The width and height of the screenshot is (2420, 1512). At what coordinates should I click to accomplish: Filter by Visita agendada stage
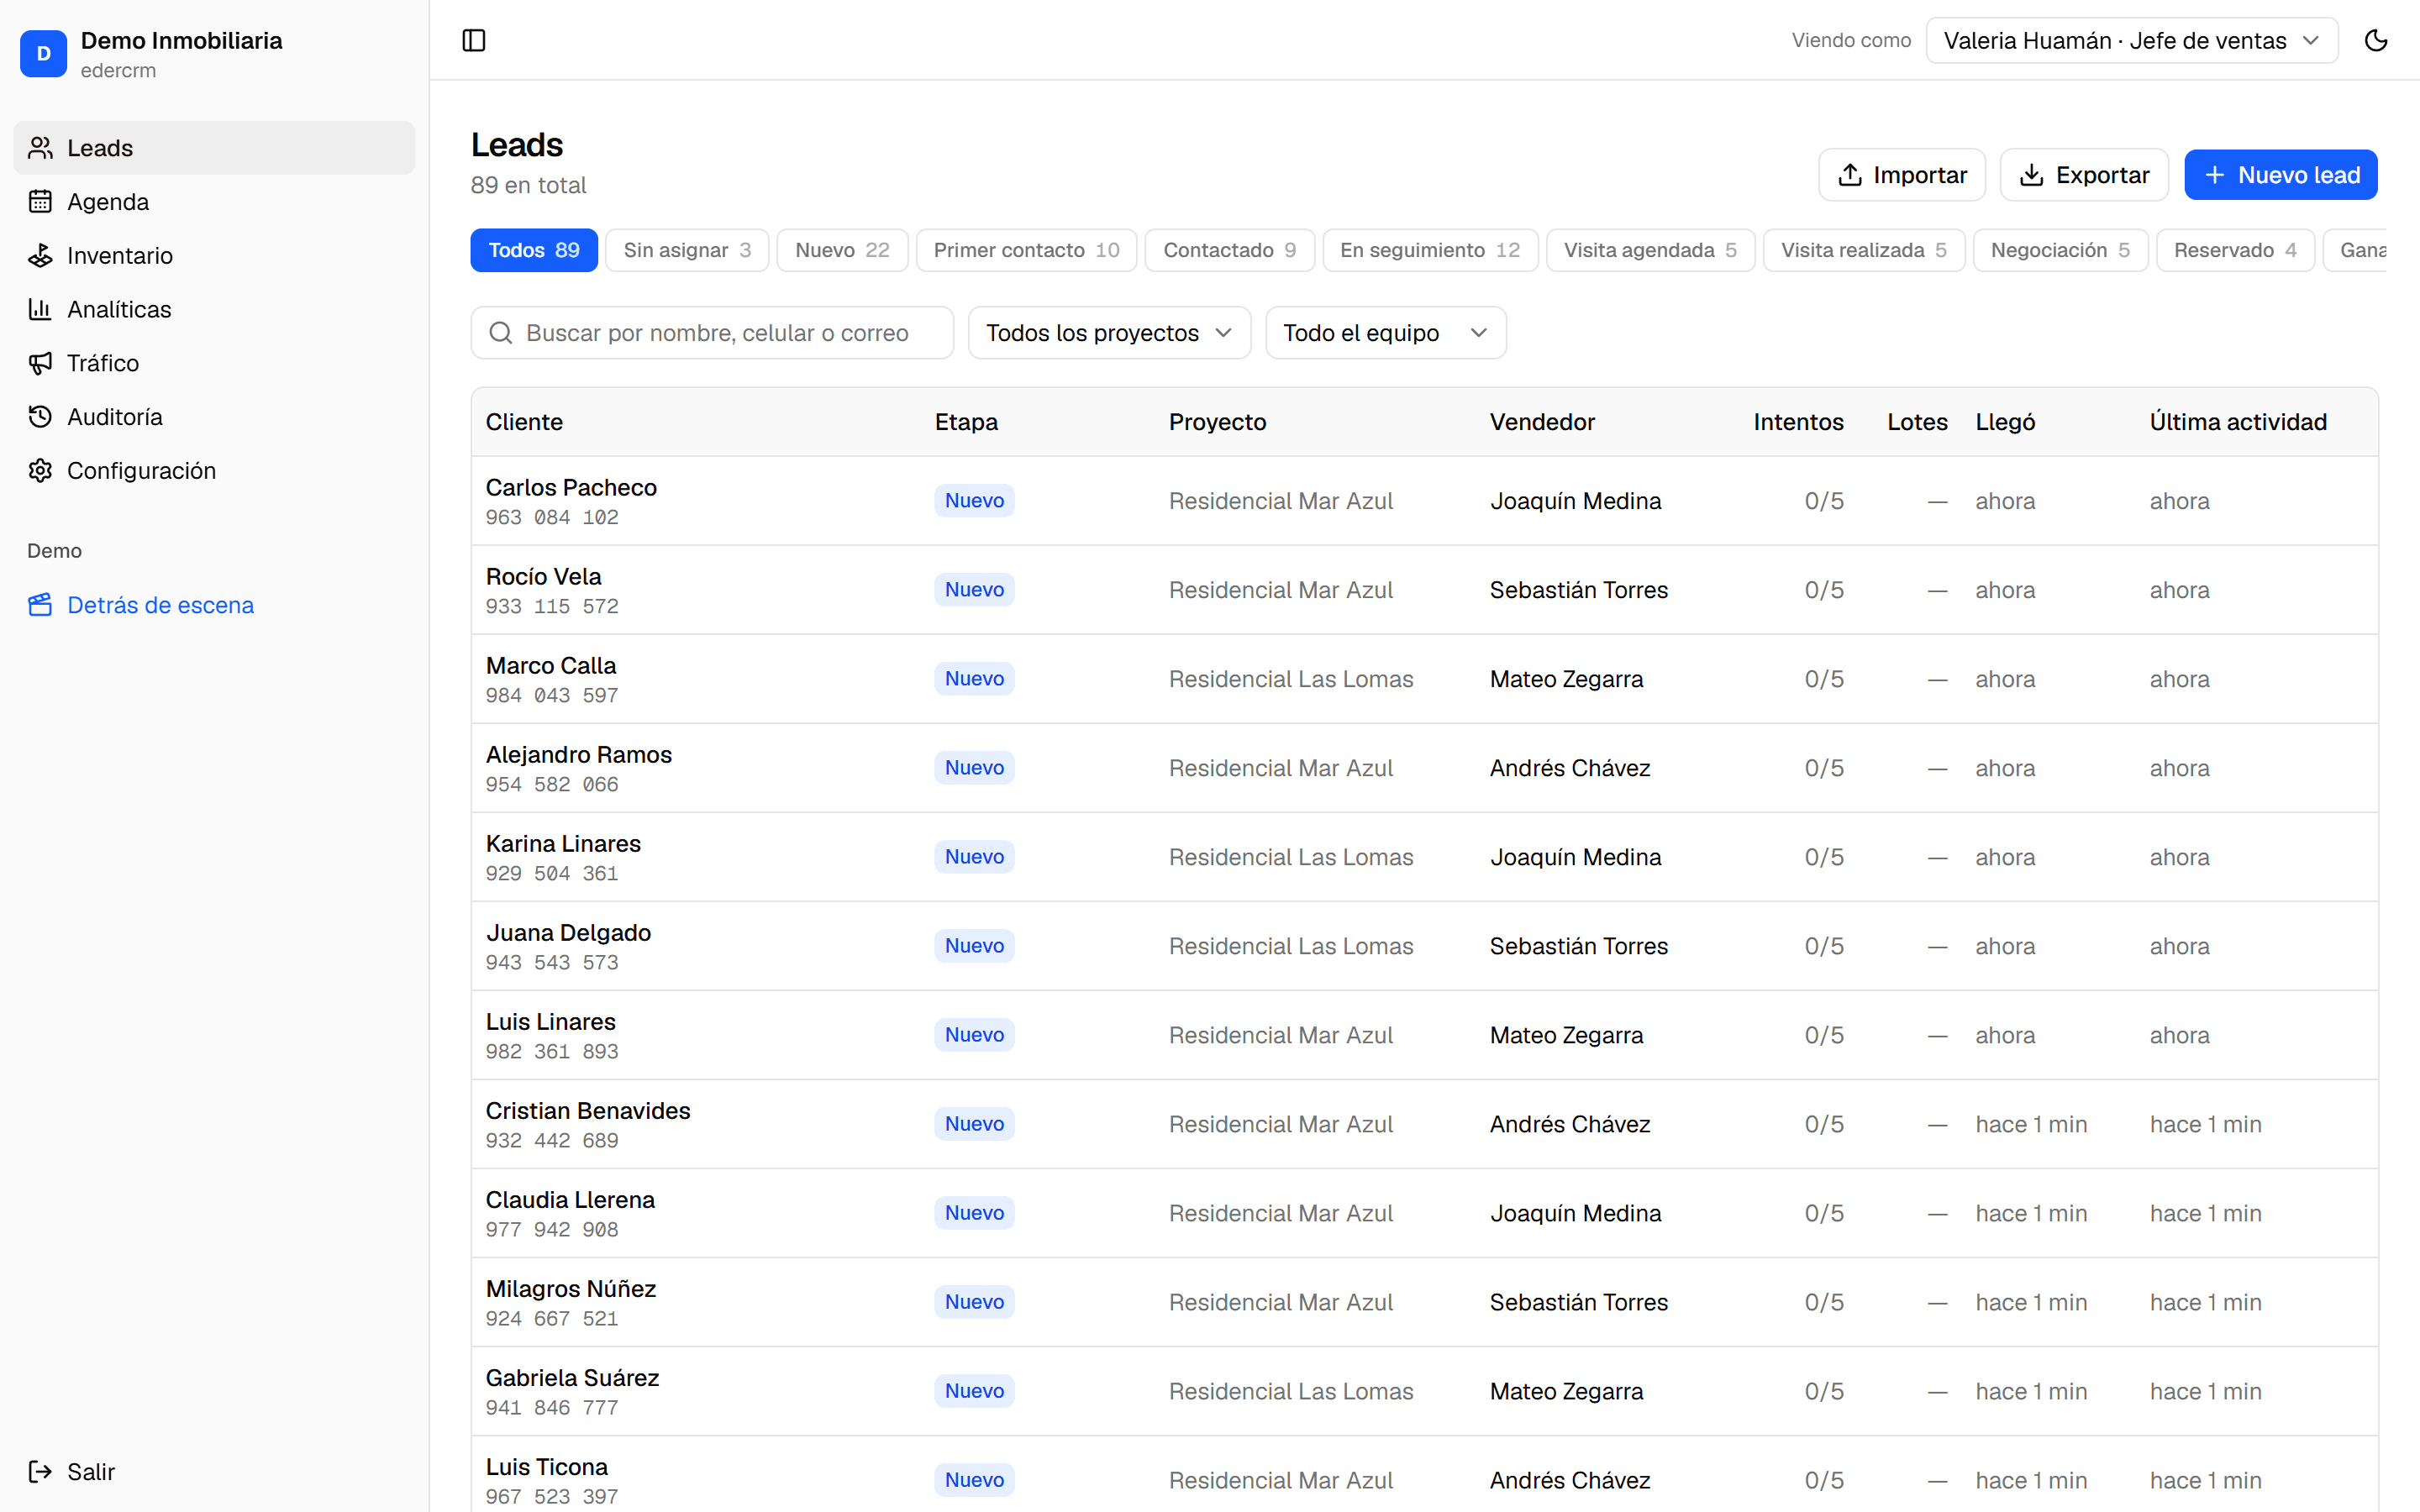[x=1650, y=250]
